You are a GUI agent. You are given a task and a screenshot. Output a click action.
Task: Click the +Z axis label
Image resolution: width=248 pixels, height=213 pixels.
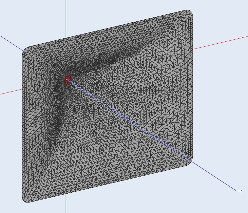point(240,191)
